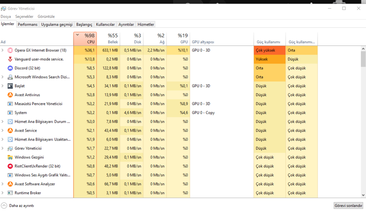This screenshot has height=213, width=366.
Task: Select the İşlemler tab
Action: coord(7,24)
